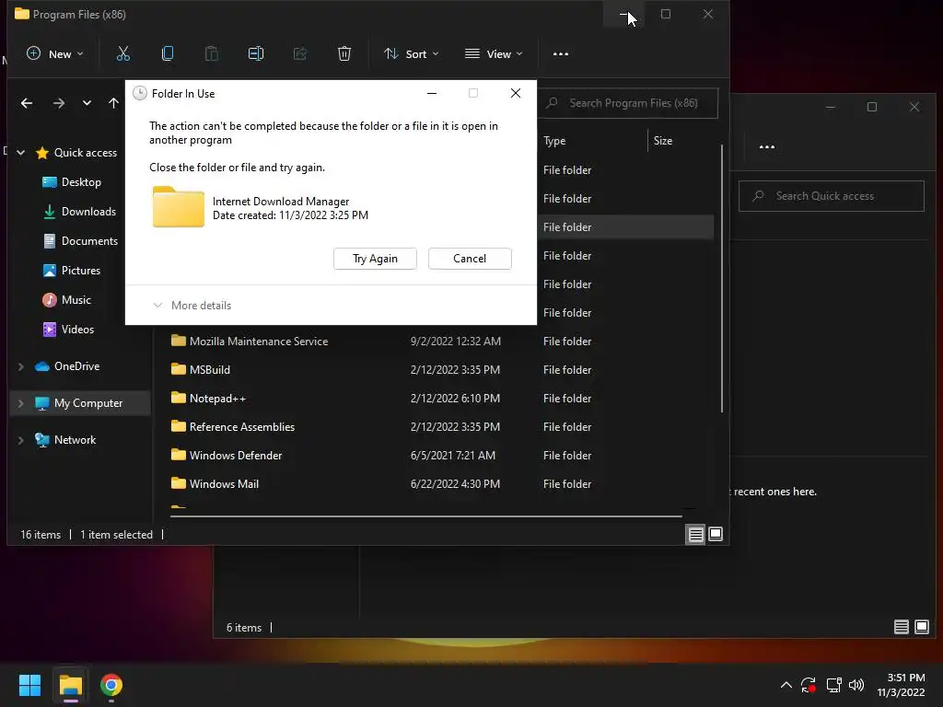
Task: Select the MSBuild folder
Action: pyautogui.click(x=209, y=370)
